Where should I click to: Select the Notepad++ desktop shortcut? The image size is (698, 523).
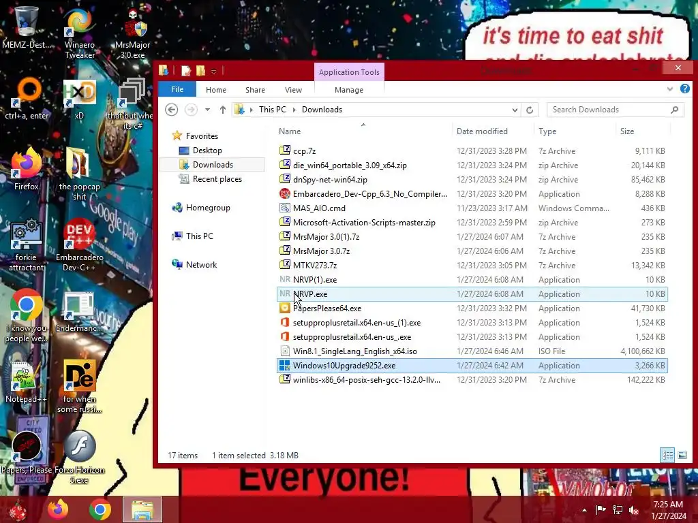pos(27,381)
